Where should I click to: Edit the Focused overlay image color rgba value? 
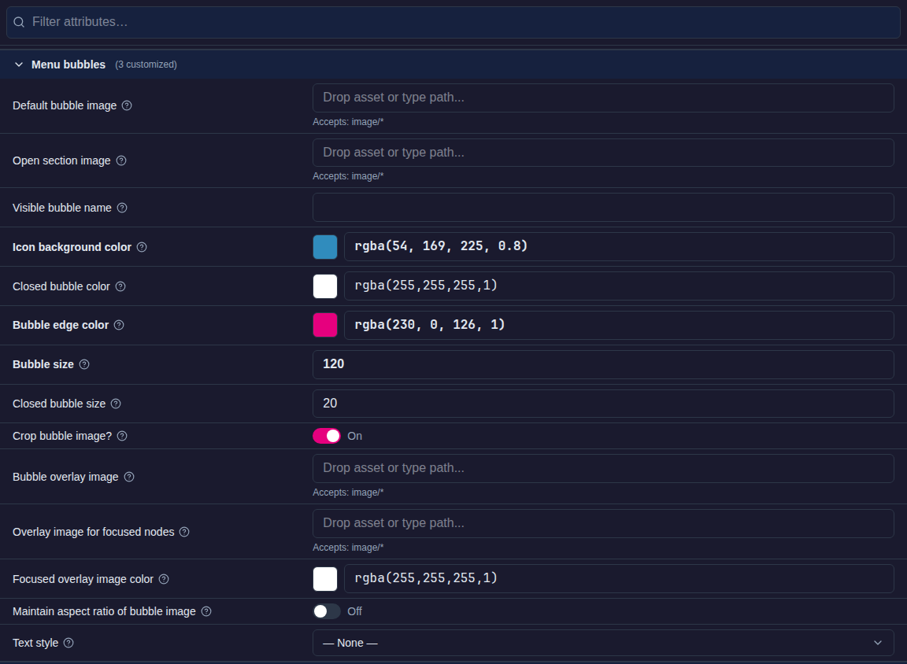pos(619,578)
